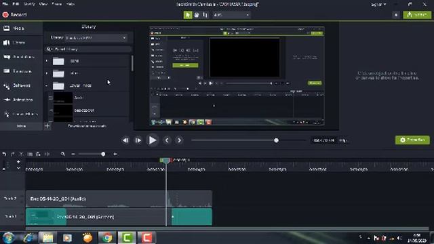434x244 pixels.
Task: Click the Search Library field
Action: 88,49
